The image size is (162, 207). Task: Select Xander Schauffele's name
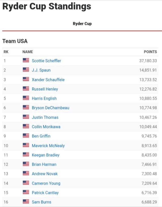48,80
